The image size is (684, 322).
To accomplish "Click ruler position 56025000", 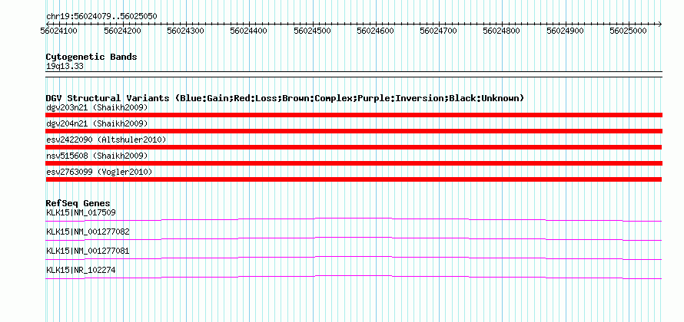I will pos(629,31).
